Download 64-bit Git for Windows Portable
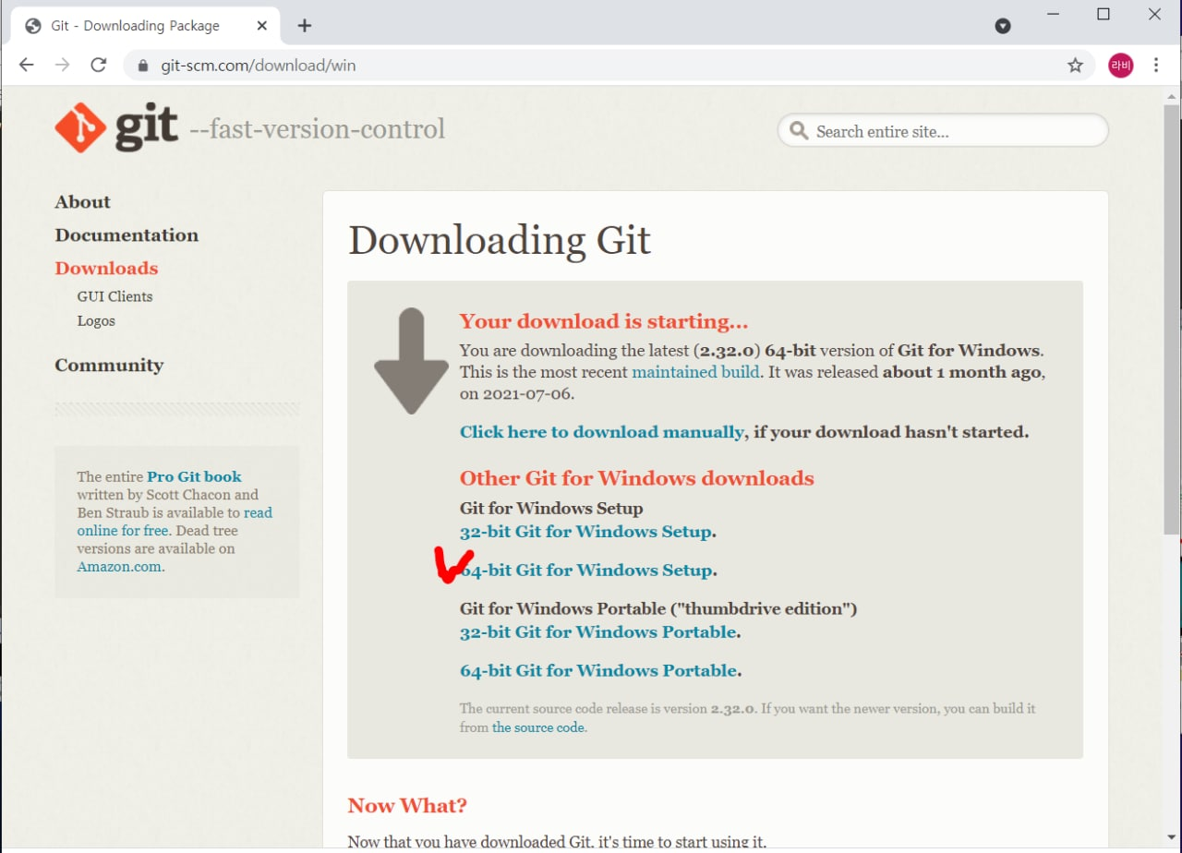The height and width of the screenshot is (853, 1182). 598,671
